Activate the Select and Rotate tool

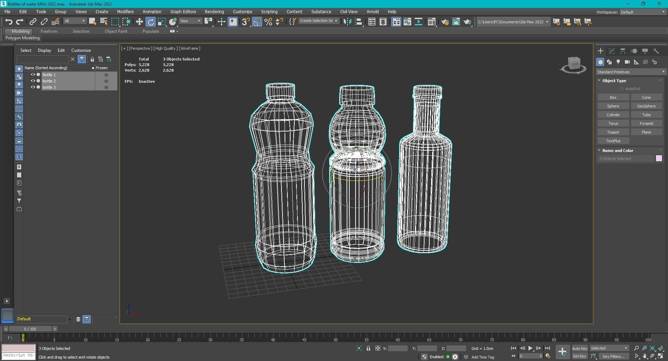[151, 22]
